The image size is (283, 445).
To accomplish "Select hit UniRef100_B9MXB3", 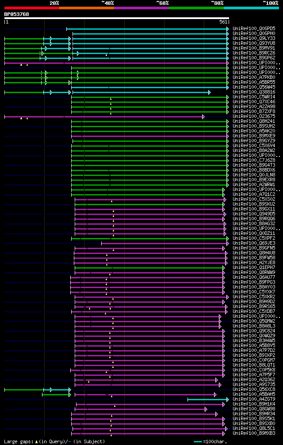I will pyautogui.click(x=254, y=433).
